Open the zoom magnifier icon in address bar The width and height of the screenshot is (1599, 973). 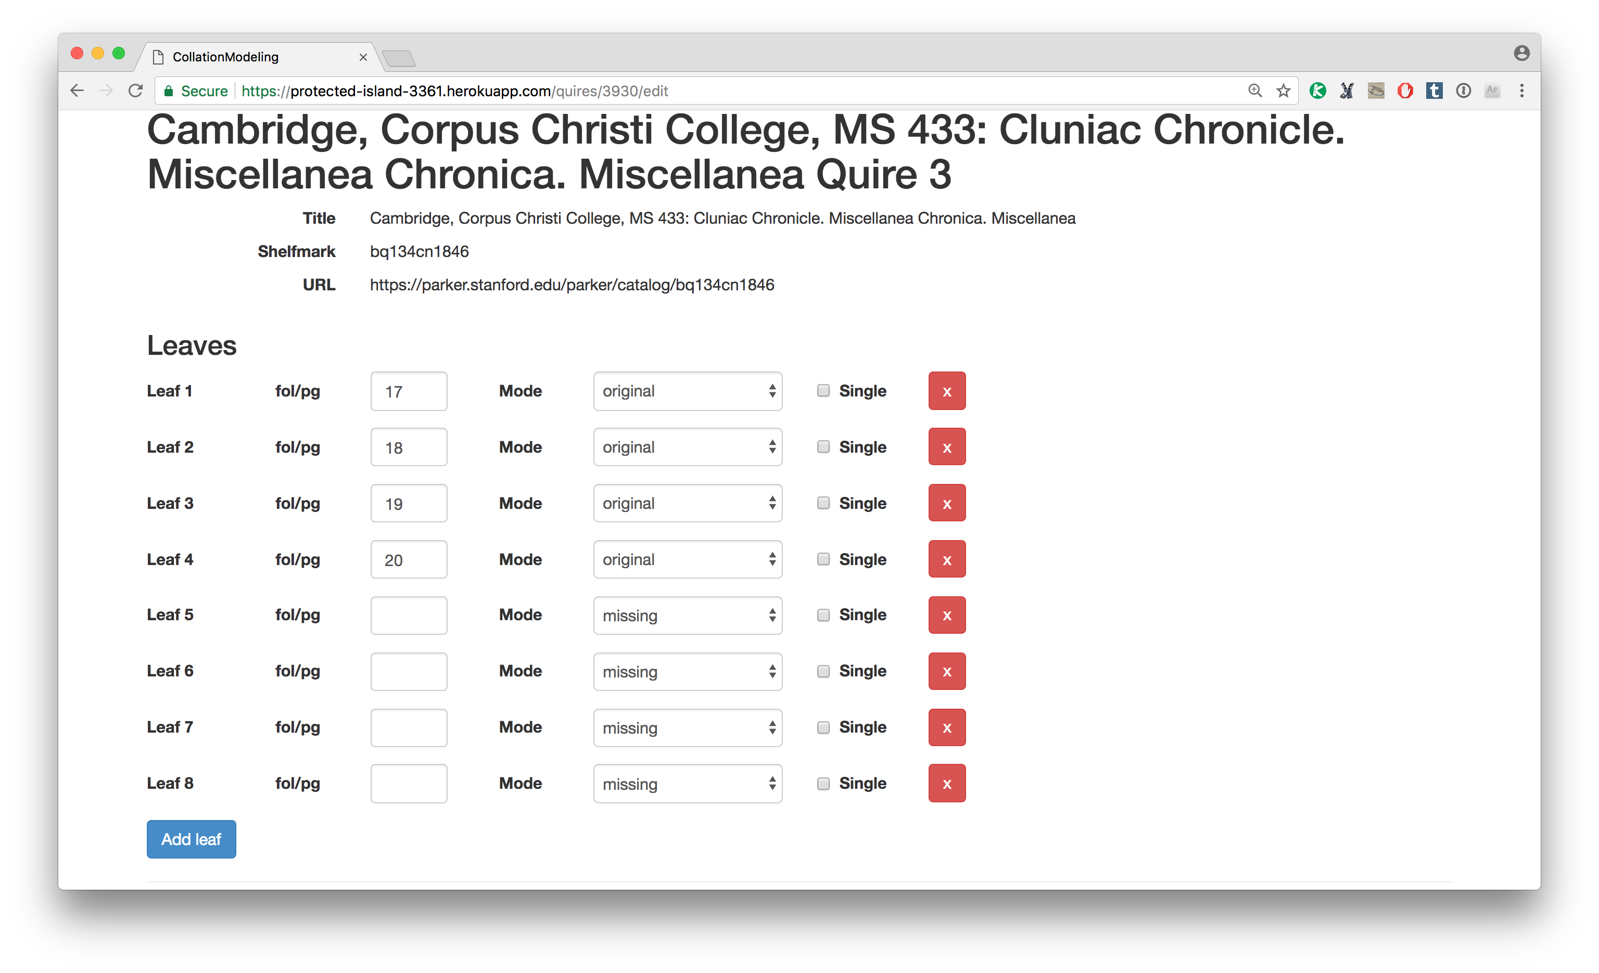[1254, 91]
